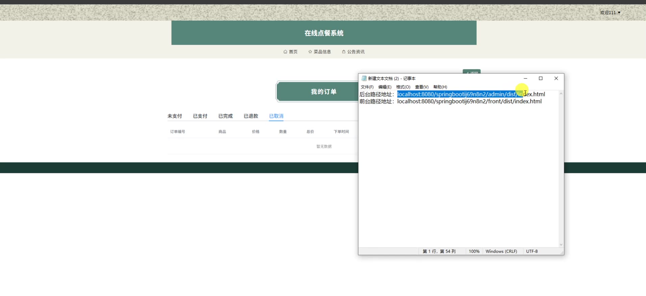Switch to the 已支付 orders tab
Screen dimensions: 646x296
(x=200, y=116)
